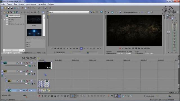Open the Файл menu
180x101 pixels.
pos(3,4)
